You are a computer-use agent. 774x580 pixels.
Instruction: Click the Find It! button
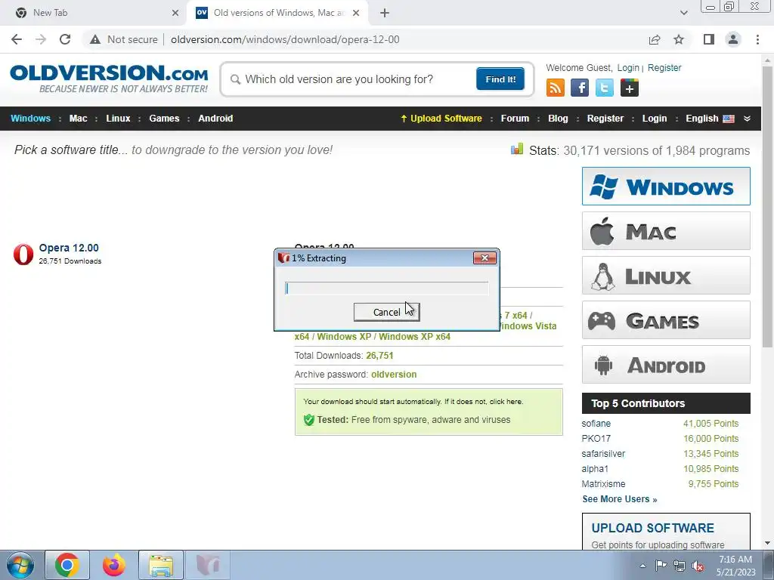pos(500,79)
